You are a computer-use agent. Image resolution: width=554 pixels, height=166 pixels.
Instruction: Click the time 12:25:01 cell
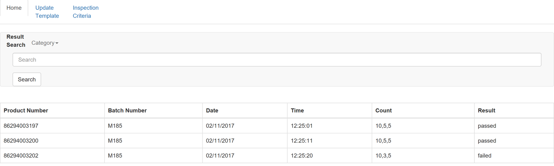coord(302,126)
